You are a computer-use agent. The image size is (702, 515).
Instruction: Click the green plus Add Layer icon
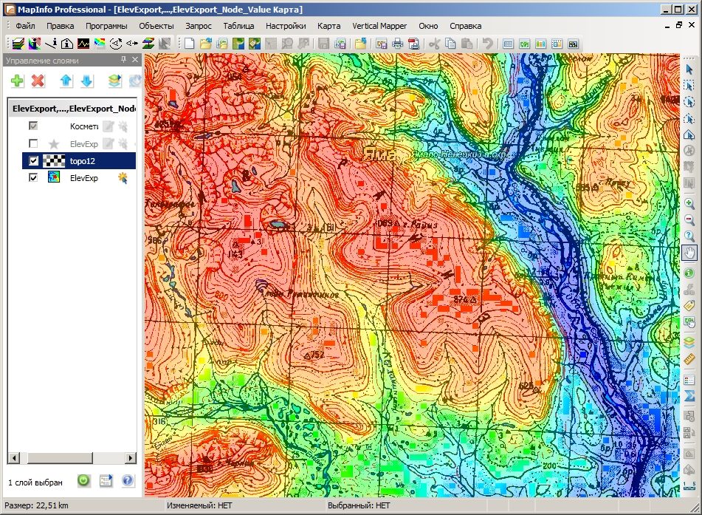pos(17,81)
